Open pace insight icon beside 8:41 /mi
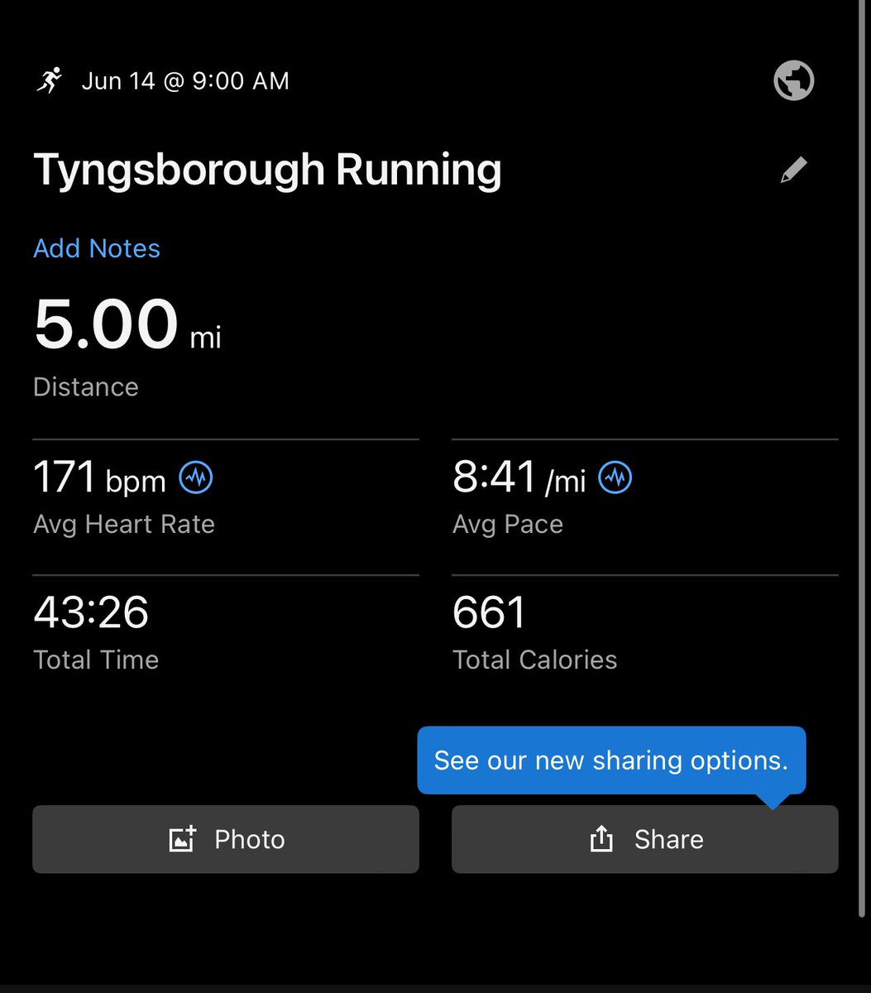Image resolution: width=871 pixels, height=993 pixels. (x=615, y=477)
